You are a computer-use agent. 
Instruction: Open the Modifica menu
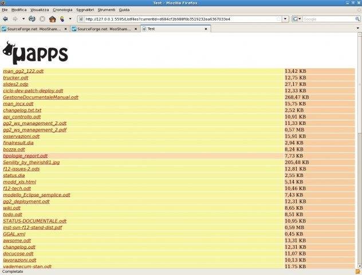point(19,10)
